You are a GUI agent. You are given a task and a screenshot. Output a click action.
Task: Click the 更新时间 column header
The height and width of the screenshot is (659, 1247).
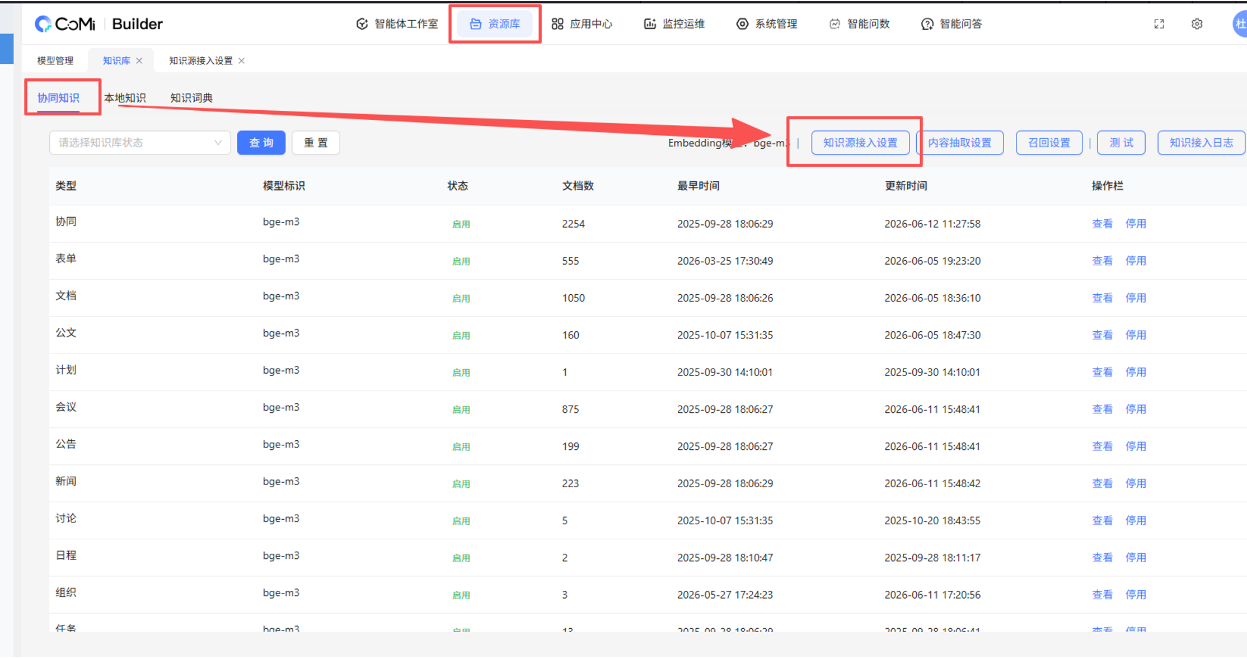pyautogui.click(x=906, y=186)
